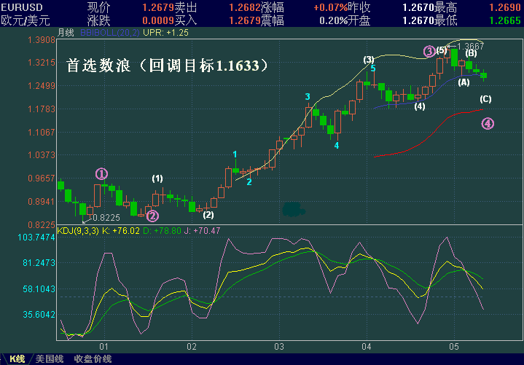
Task: Click the white (3) wave label
Action: (x=369, y=60)
